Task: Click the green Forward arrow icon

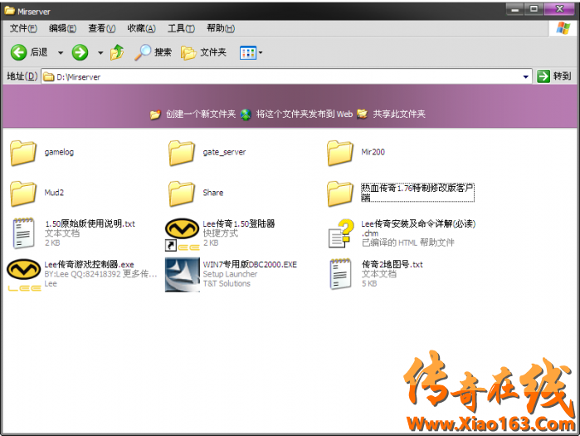Action: tap(80, 52)
